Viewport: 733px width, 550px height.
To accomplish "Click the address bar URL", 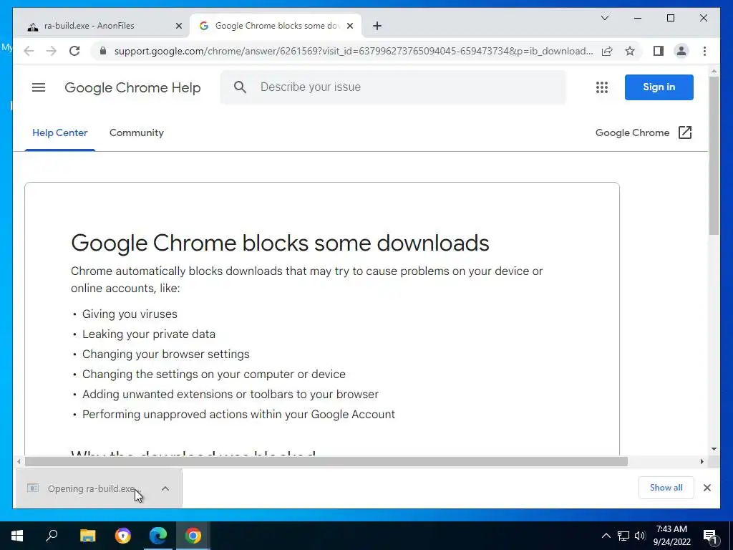I will (353, 51).
